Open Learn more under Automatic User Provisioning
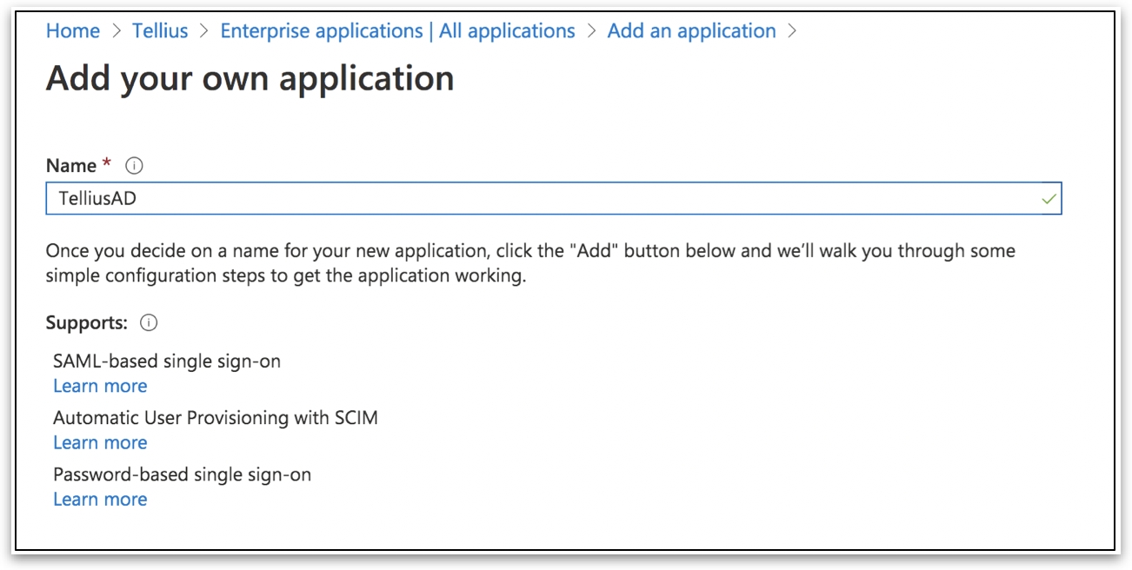Screen dimensions: 1132x570 [x=100, y=442]
